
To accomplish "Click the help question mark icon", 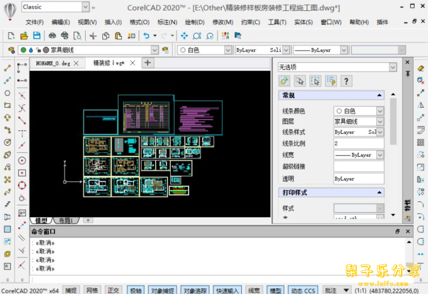I will coord(347,81).
